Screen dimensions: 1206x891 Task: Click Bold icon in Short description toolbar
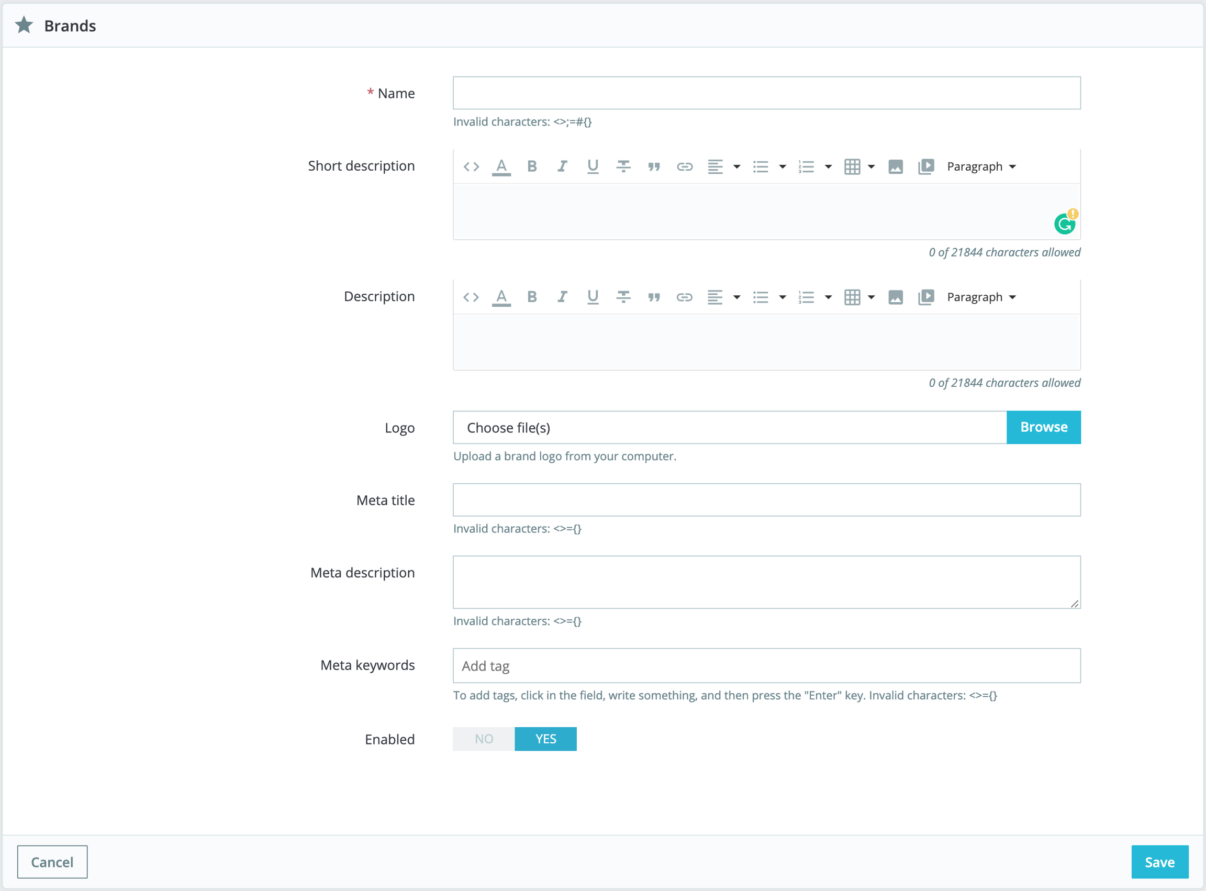[532, 166]
